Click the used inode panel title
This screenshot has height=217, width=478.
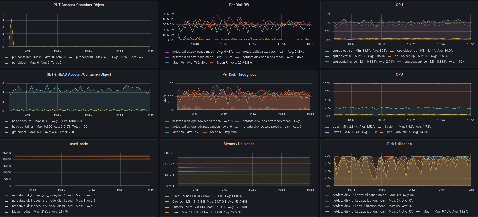click(x=79, y=144)
